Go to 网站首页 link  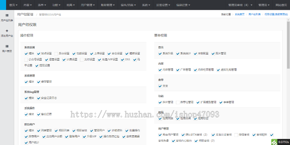[281, 5]
